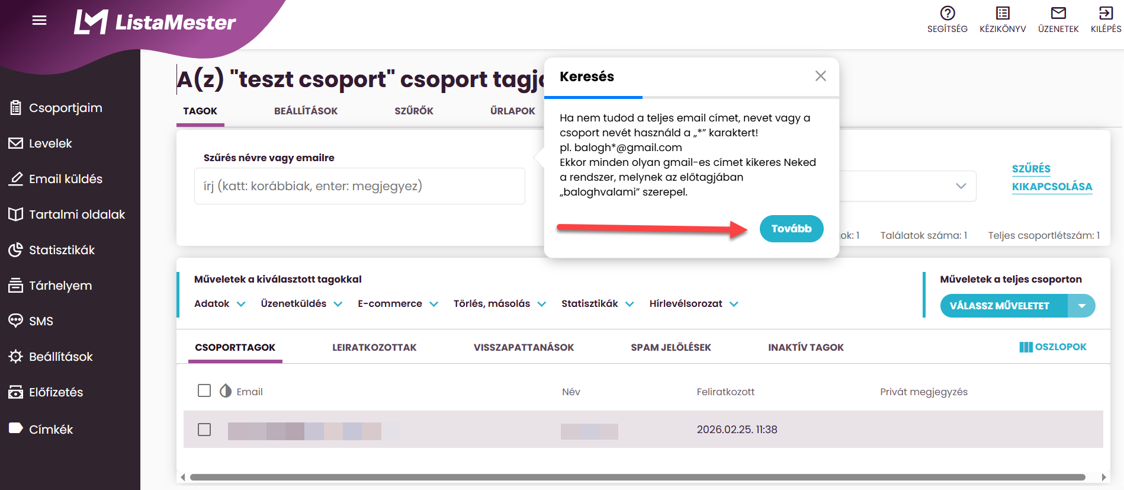
Task: Open Tárhelyem in sidebar
Action: pyautogui.click(x=50, y=286)
